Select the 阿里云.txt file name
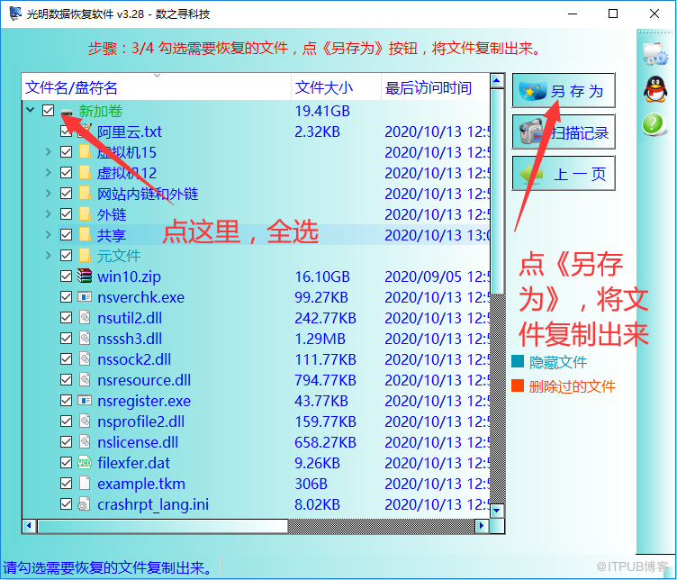This screenshot has width=677, height=580. (129, 131)
